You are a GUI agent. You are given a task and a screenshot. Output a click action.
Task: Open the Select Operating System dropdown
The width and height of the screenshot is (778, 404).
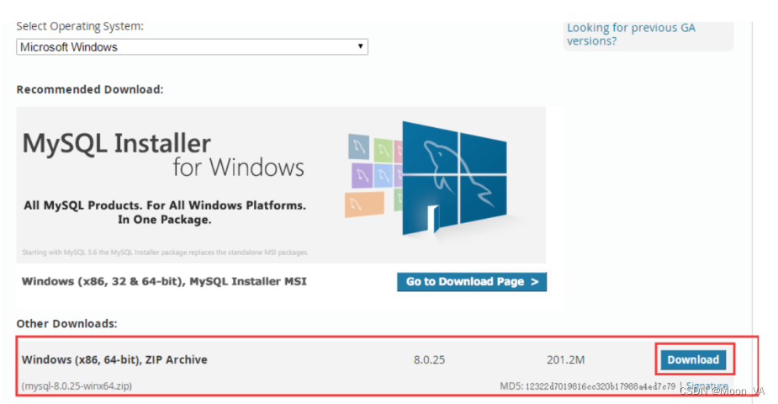[192, 46]
